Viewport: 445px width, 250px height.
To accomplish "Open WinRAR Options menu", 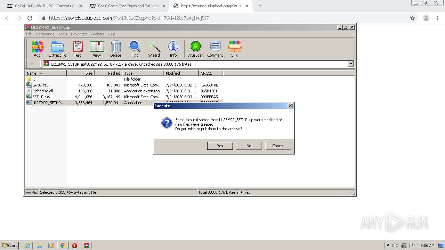I will point(97,34).
